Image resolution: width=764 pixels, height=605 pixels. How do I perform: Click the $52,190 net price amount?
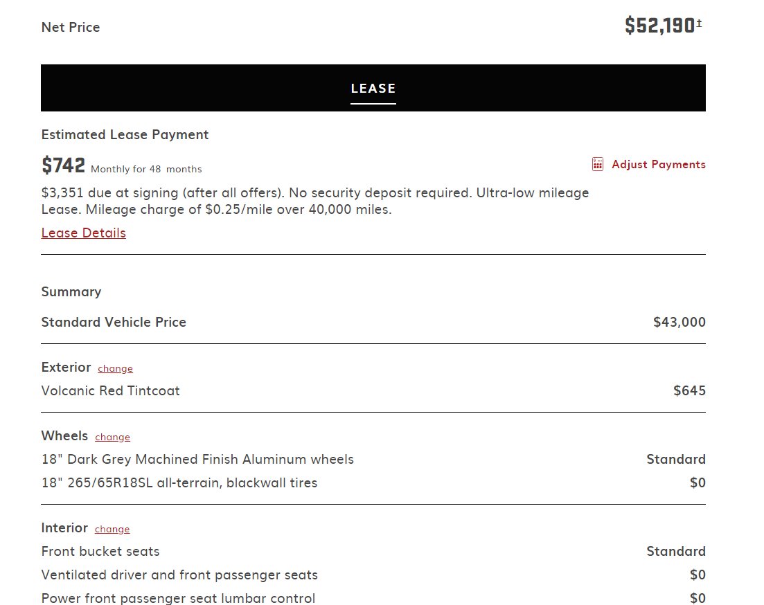tap(659, 26)
